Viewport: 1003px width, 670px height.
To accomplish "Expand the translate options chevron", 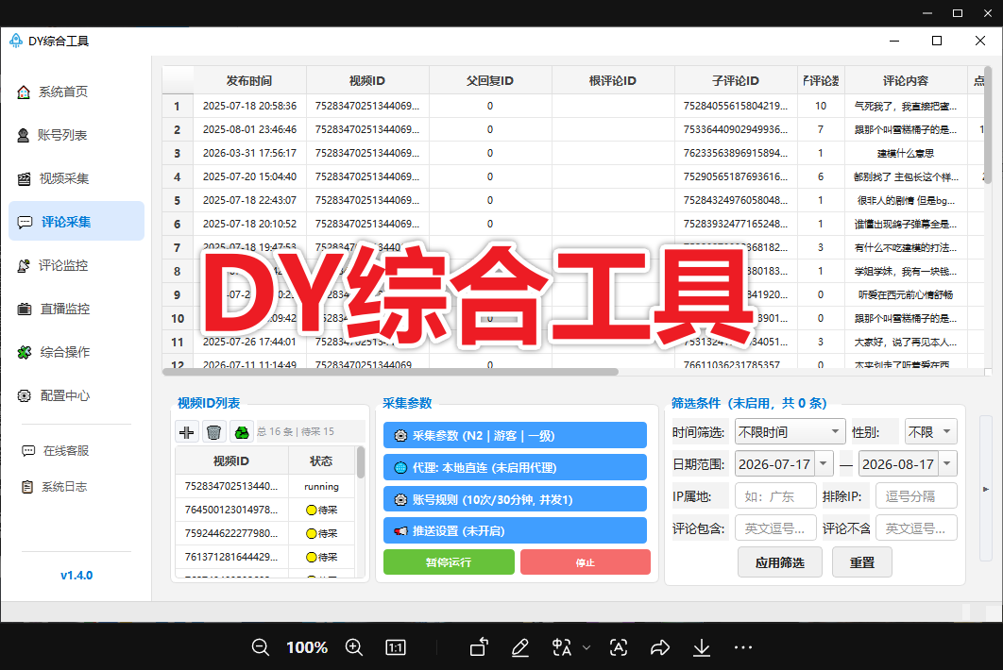I will coord(586,647).
